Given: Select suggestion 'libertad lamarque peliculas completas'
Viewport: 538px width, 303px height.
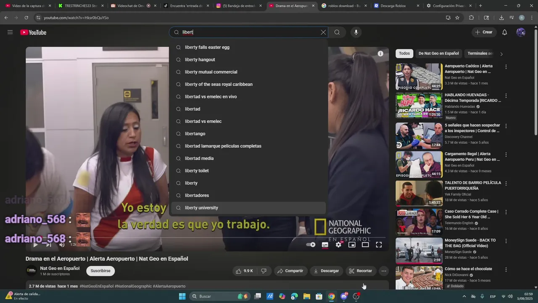Looking at the screenshot, I should [x=248, y=146].
